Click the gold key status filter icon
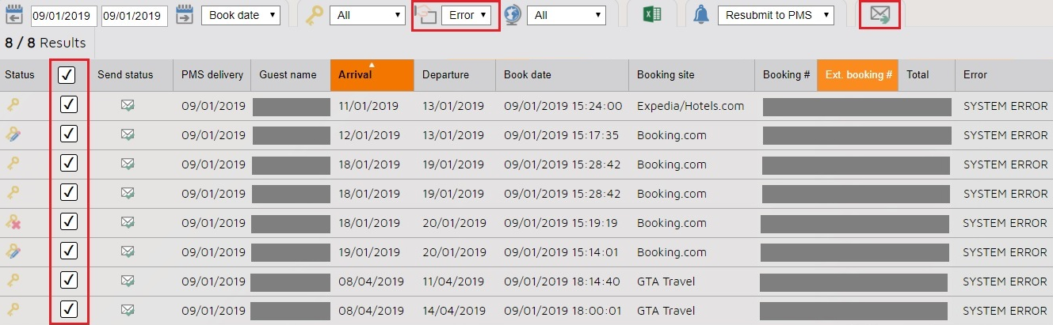This screenshot has width=1053, height=325. click(315, 15)
